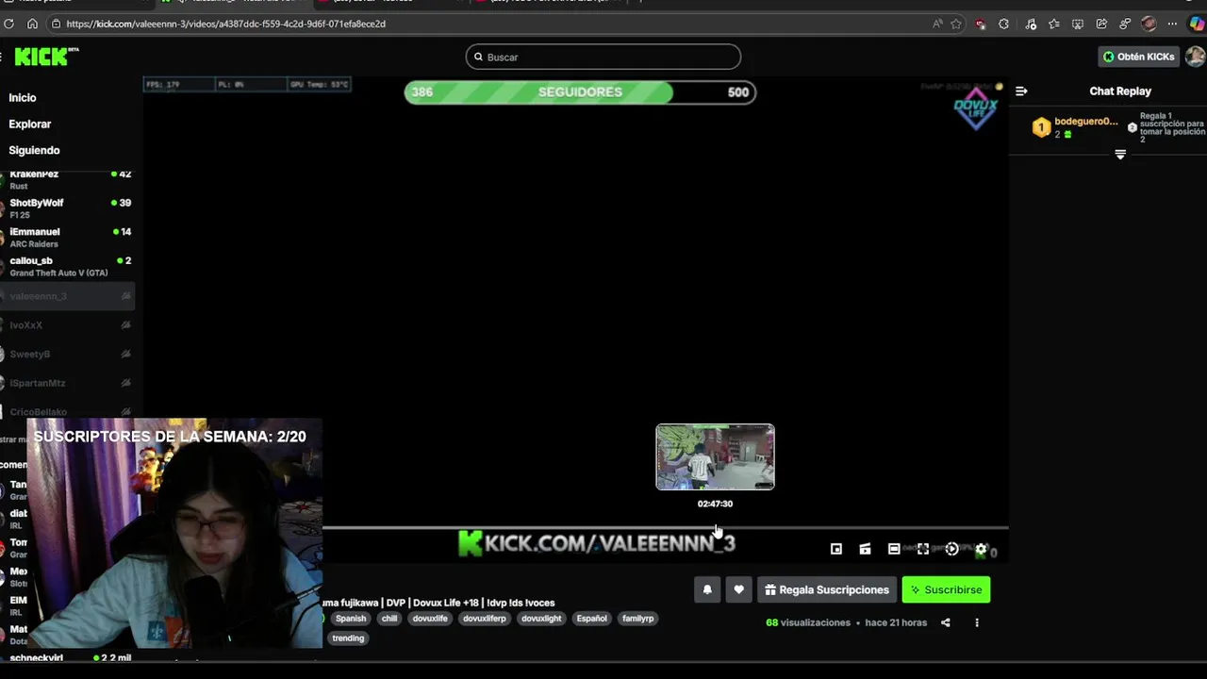The width and height of the screenshot is (1207, 679).
Task: Click the Suscribirse button
Action: (946, 589)
